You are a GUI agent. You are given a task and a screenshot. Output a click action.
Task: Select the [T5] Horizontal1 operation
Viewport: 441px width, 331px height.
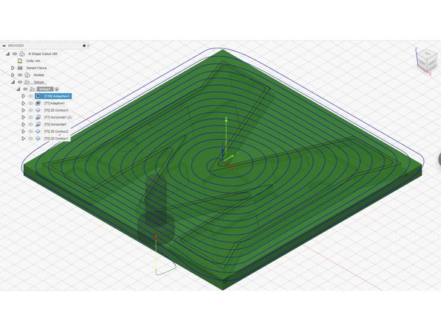coord(55,124)
